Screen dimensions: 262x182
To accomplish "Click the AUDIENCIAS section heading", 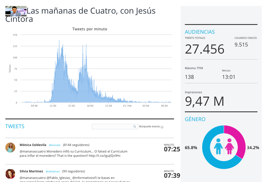I will click(200, 32).
